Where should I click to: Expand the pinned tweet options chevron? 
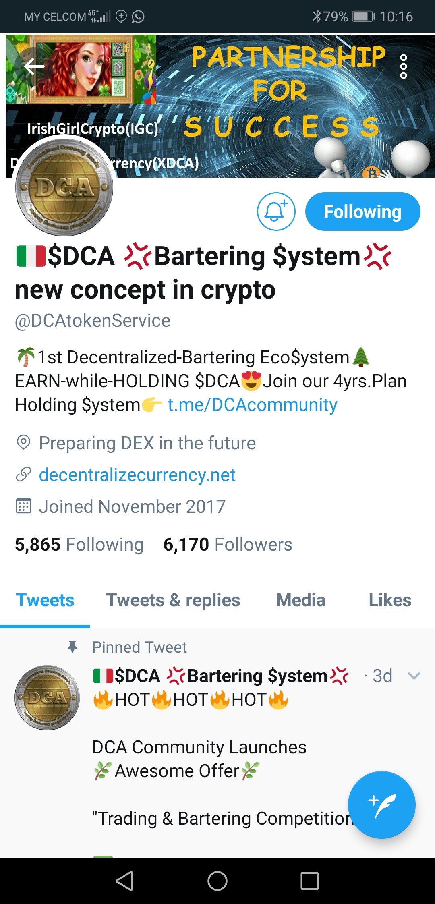[414, 676]
